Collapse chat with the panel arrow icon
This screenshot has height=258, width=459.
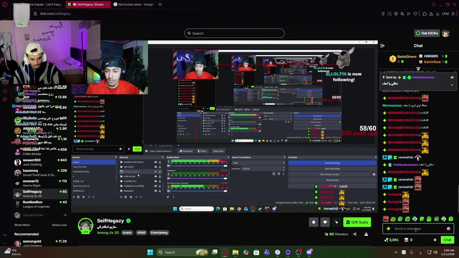(x=382, y=46)
